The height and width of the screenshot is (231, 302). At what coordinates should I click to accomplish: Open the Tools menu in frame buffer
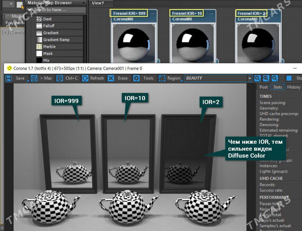(x=144, y=78)
